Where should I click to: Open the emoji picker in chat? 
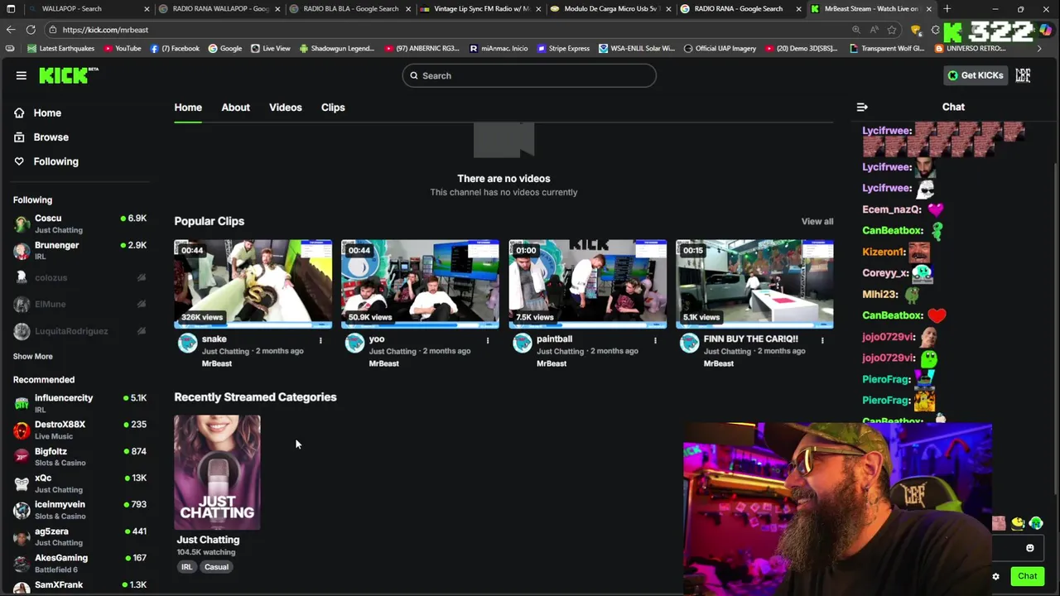tap(1030, 548)
